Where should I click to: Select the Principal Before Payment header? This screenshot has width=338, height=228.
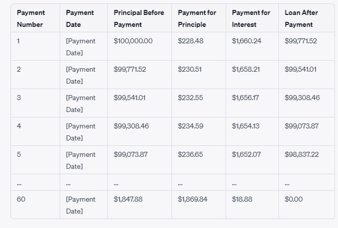click(139, 18)
